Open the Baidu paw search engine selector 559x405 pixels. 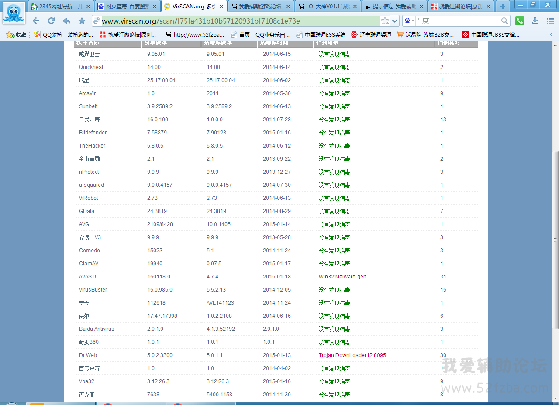pos(409,21)
